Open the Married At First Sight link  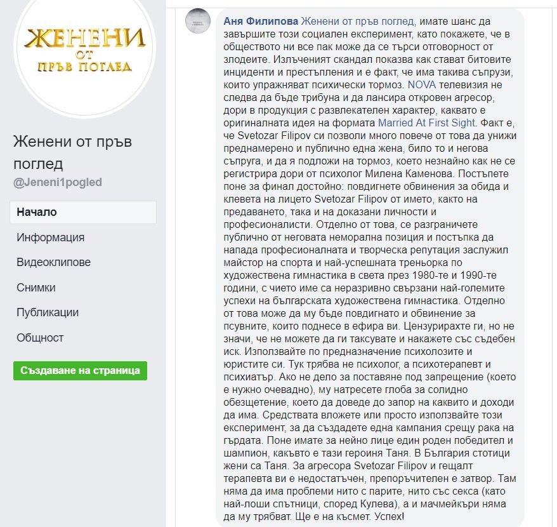426,123
